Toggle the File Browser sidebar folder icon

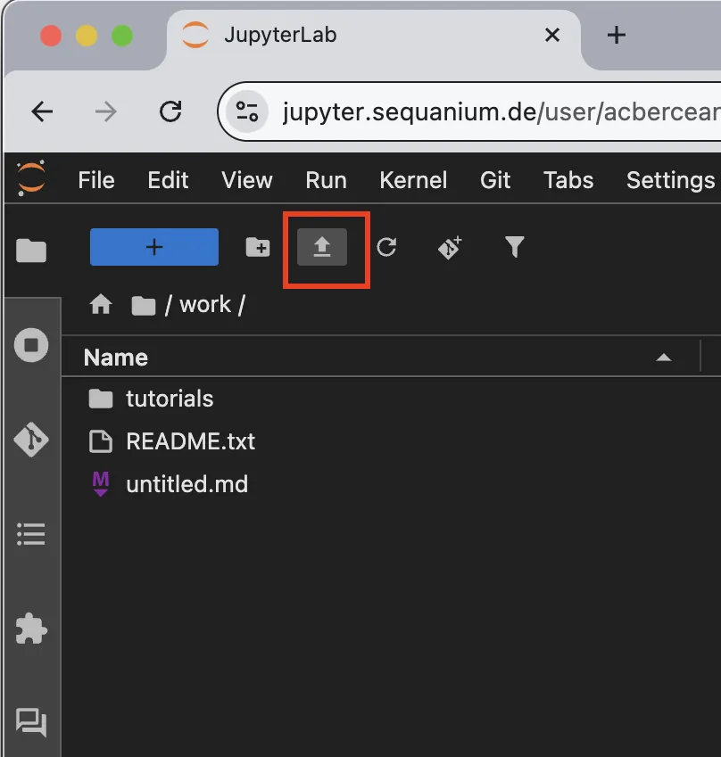tap(31, 251)
